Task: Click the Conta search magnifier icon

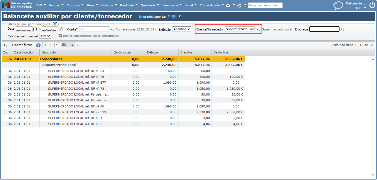Action: point(112,29)
